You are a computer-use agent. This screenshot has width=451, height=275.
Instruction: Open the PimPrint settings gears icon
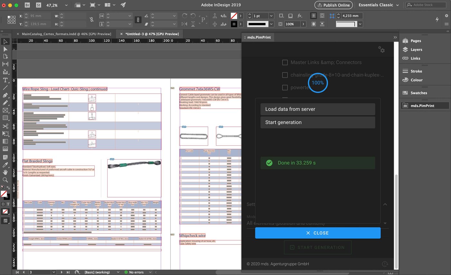point(381,49)
